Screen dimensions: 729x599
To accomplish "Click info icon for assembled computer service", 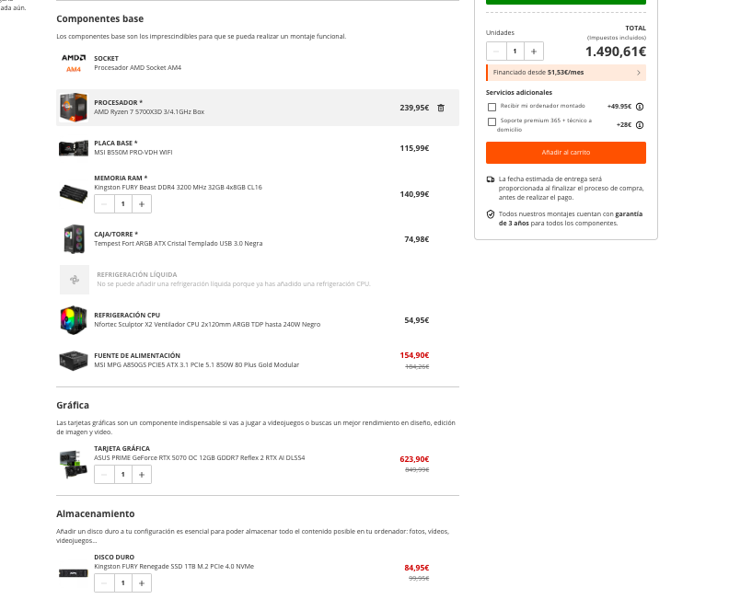I will [x=640, y=107].
